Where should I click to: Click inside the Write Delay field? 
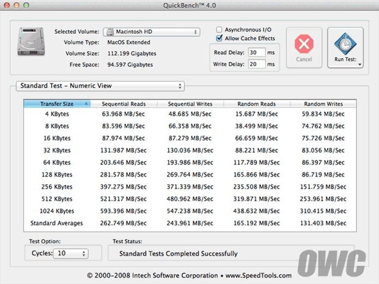tap(257, 64)
